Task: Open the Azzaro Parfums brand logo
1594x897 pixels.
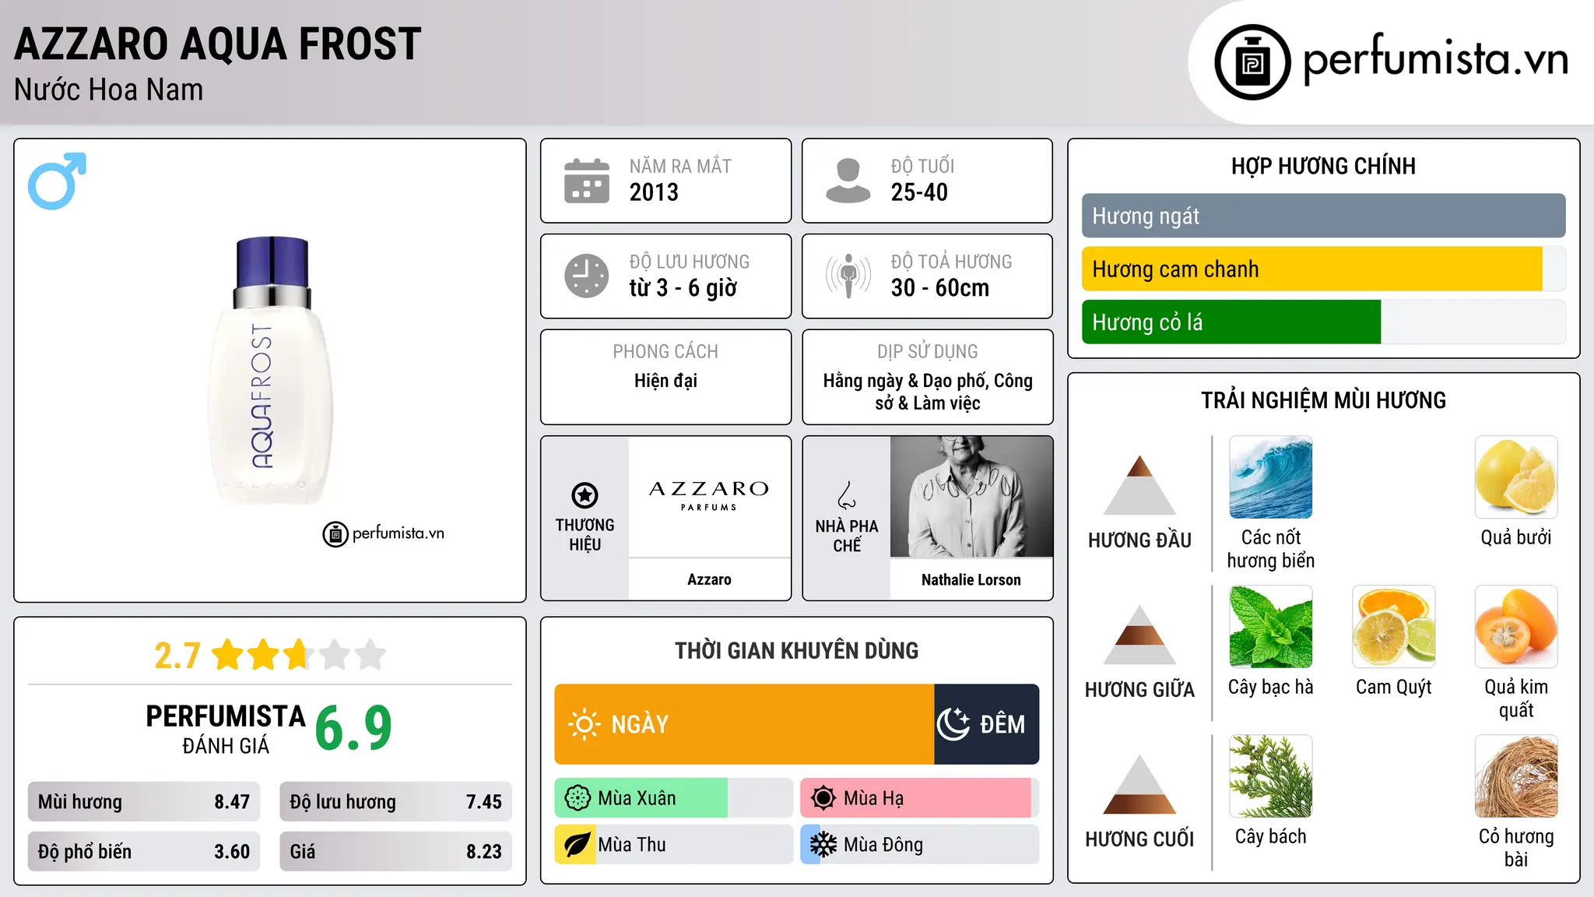Action: click(x=709, y=496)
